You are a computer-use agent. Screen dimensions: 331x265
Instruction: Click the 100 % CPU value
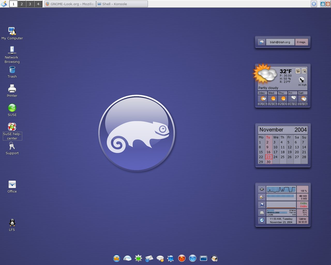coord(304,191)
